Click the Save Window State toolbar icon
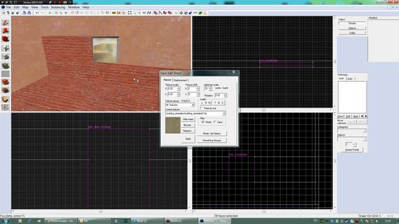Image resolution: width=399 pixels, height=224 pixels. [x=29, y=12]
